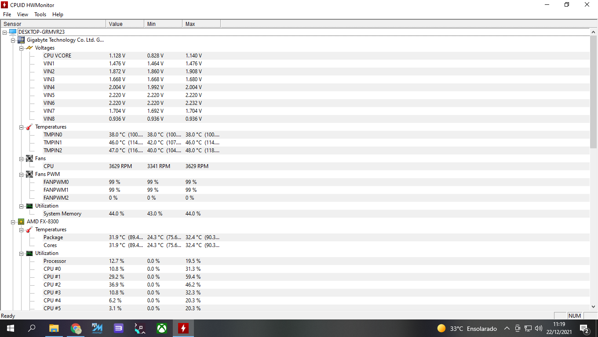Select the Package temperature row
The width and height of the screenshot is (598, 337).
tap(295, 237)
